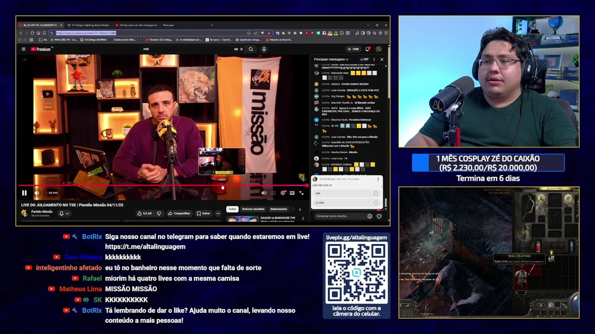Open the chat emoji picker
595x334 pixels.
pos(370,216)
